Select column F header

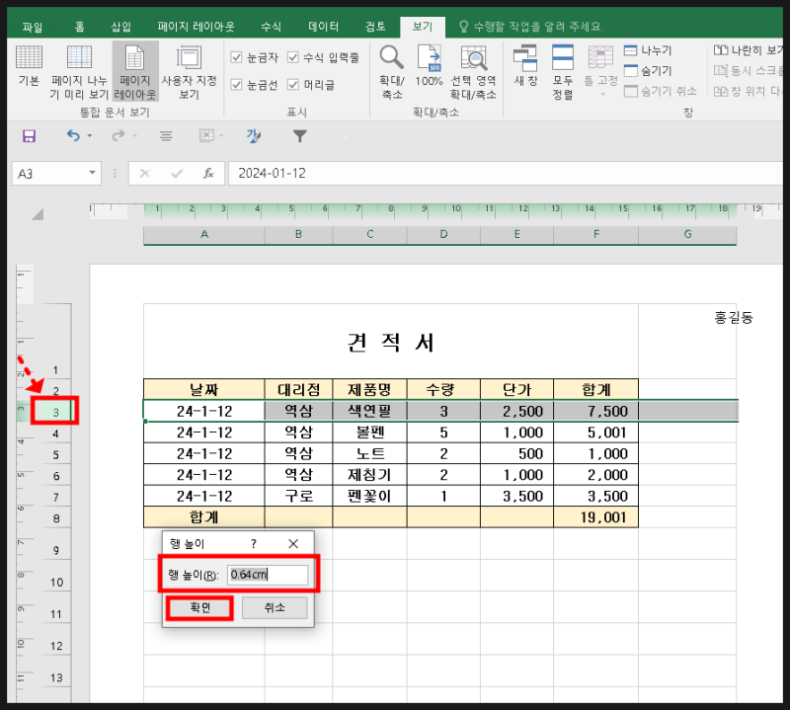pos(596,234)
